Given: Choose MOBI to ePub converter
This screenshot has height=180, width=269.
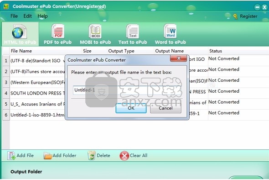Looking at the screenshot, I should click(x=95, y=34).
